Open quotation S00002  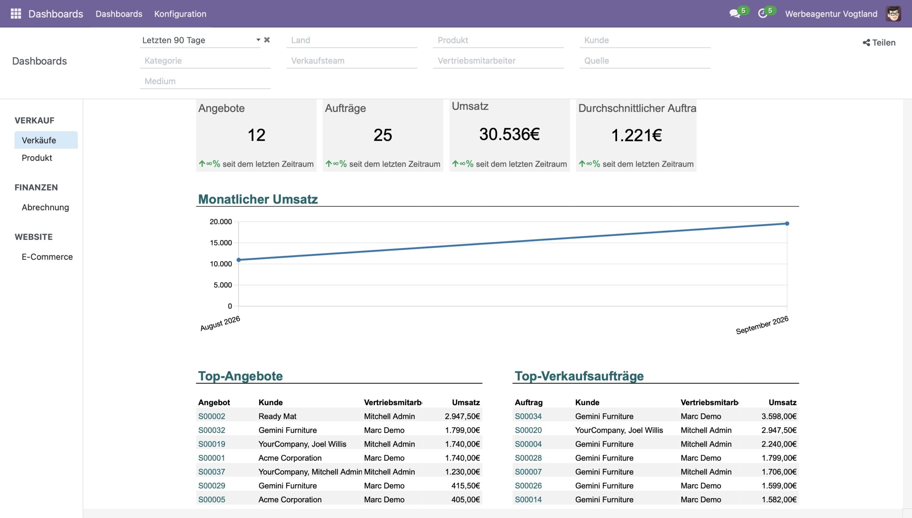click(212, 416)
